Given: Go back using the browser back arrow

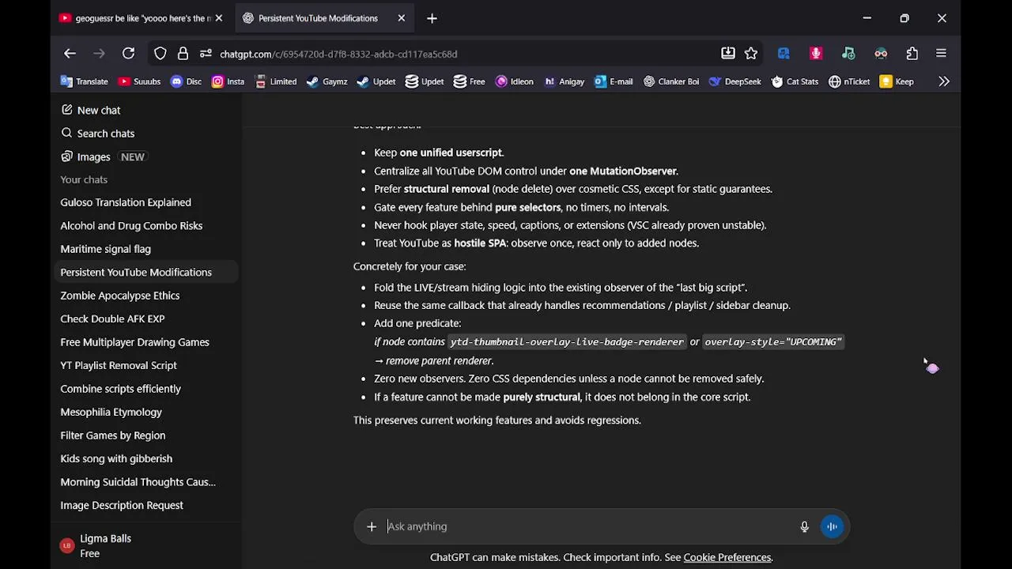Looking at the screenshot, I should coord(70,54).
